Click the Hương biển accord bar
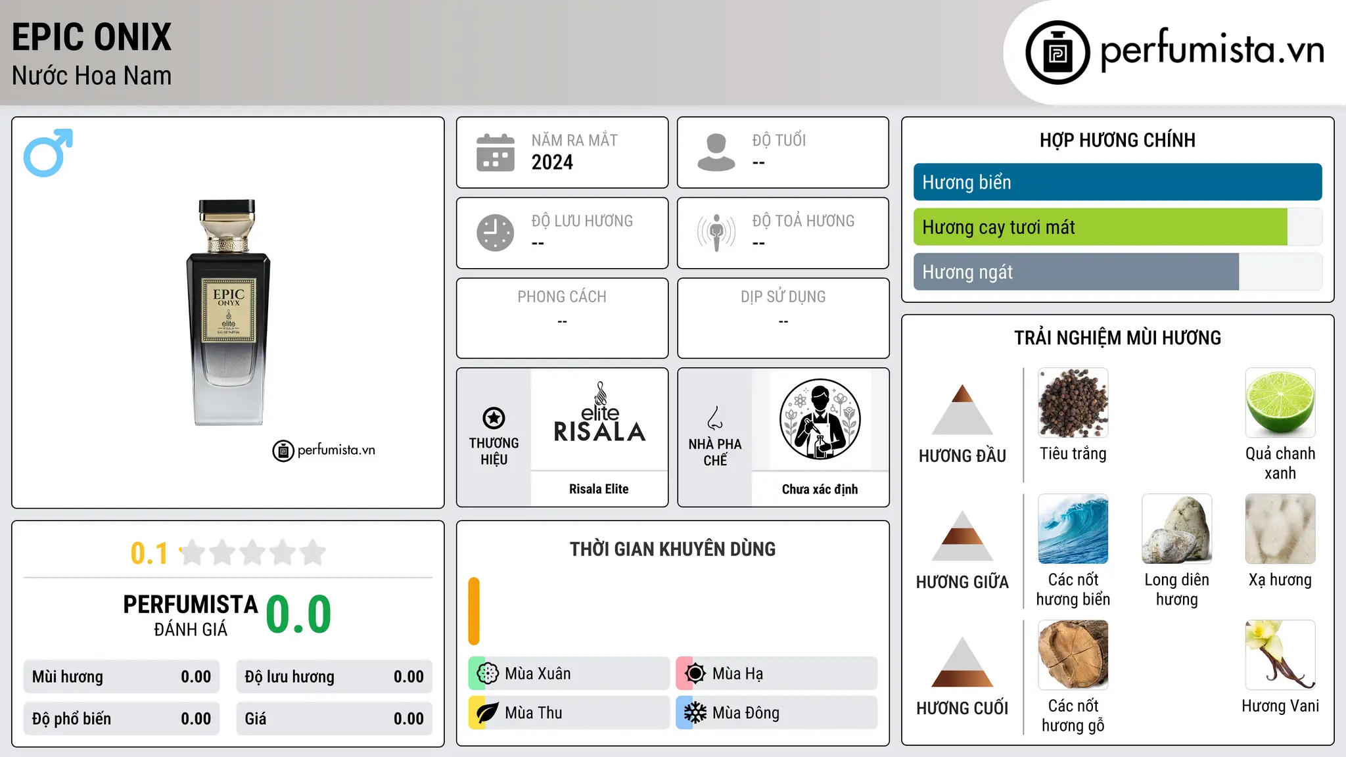1346x757 pixels. [x=1117, y=182]
